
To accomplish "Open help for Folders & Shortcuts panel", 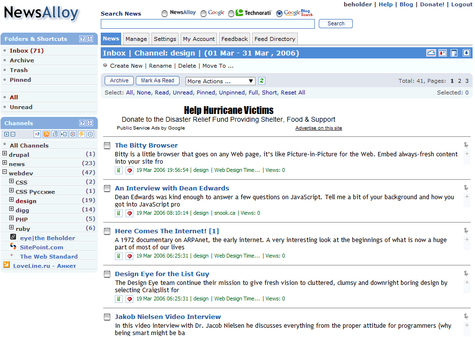I will [x=82, y=39].
